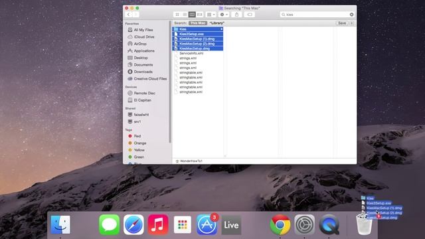Select KiesMacSetup.dmg in results
The width and height of the screenshot is (425, 239).
198,48
